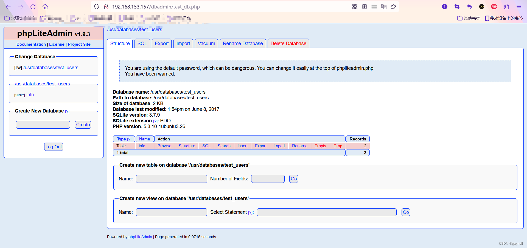Click Insert action for info table
The height and width of the screenshot is (248, 527).
(243, 146)
